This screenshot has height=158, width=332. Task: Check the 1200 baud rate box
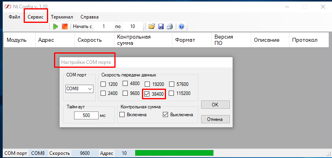[103, 84]
